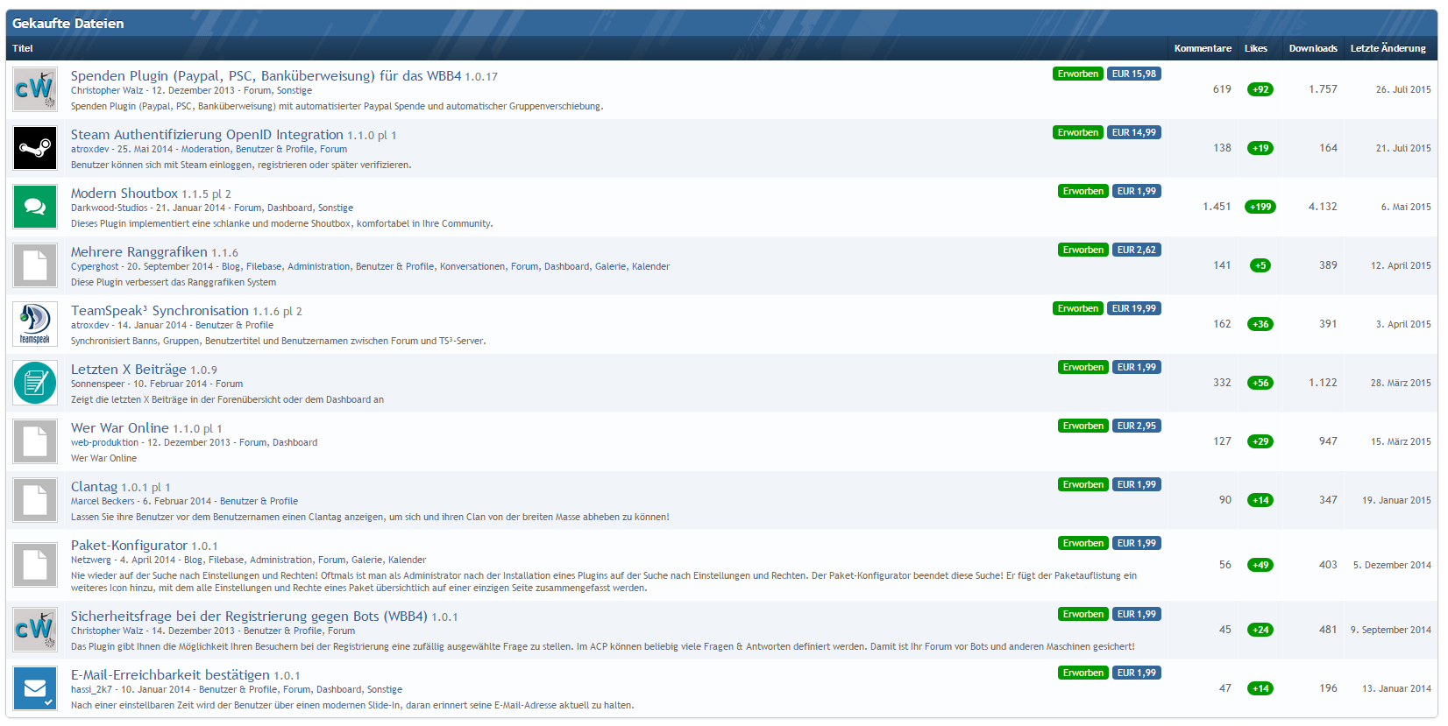Click the +199 likes badge
The width and height of the screenshot is (1448, 726).
pyautogui.click(x=1260, y=207)
